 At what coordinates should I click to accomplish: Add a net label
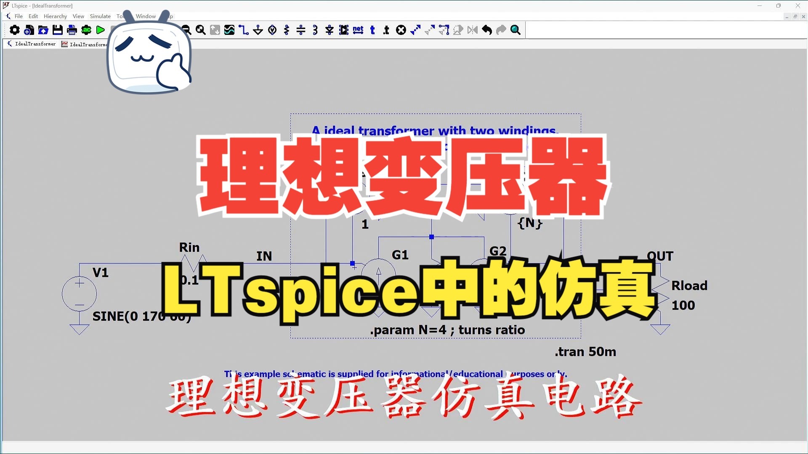pyautogui.click(x=358, y=30)
